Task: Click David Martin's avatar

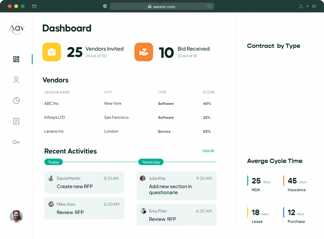Action: [x=51, y=178]
